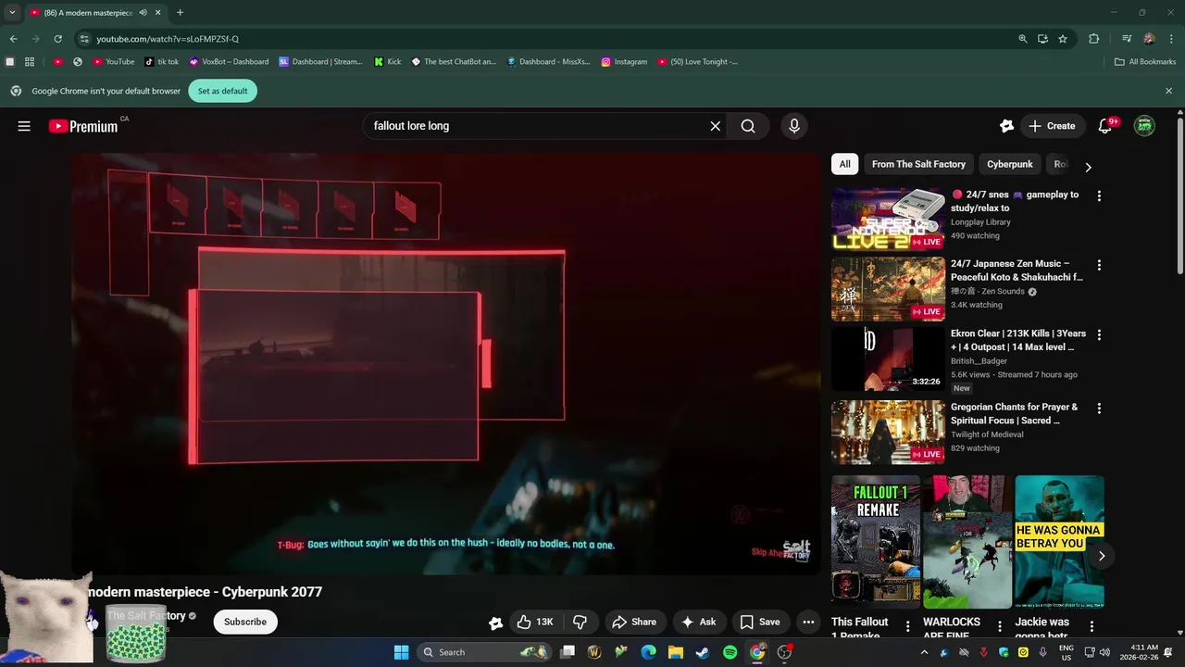The image size is (1185, 667).
Task: Open Instagram bookmark
Action: (624, 62)
